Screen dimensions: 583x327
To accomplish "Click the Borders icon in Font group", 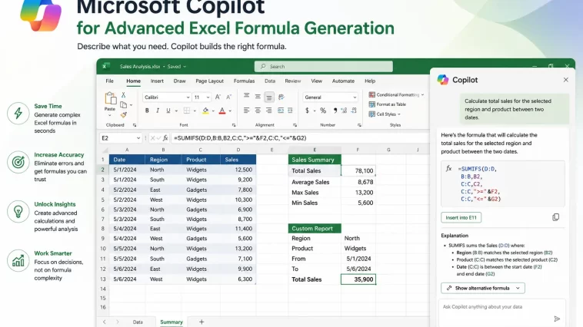I will [187, 111].
